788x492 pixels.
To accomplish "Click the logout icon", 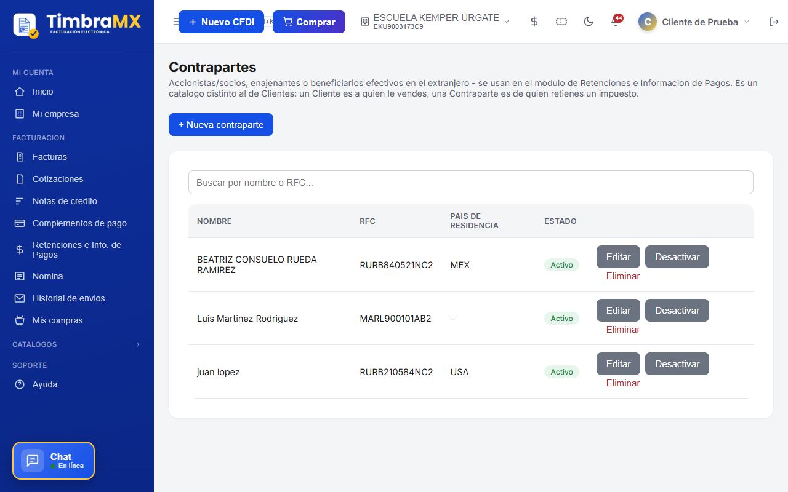I will (774, 22).
